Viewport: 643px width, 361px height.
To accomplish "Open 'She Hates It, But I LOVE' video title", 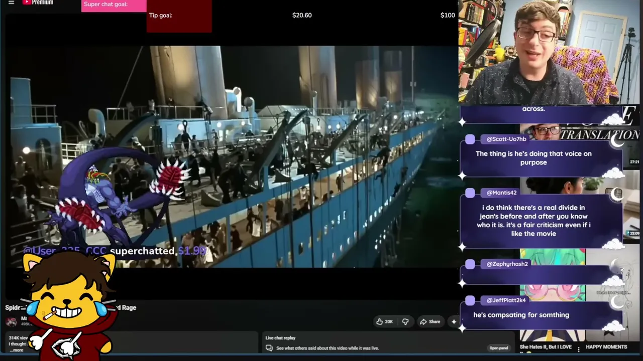I will pos(546,347).
